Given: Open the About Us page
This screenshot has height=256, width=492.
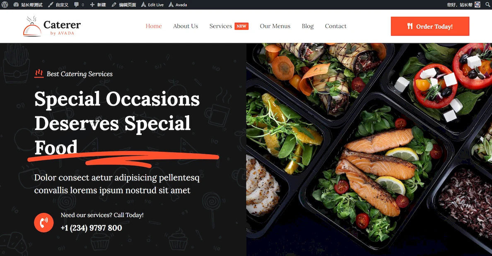Looking at the screenshot, I should 186,26.
